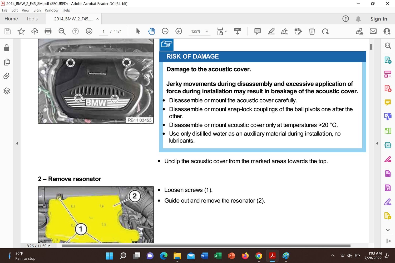
Task: Click the upload to cloud icon
Action: point(34,31)
